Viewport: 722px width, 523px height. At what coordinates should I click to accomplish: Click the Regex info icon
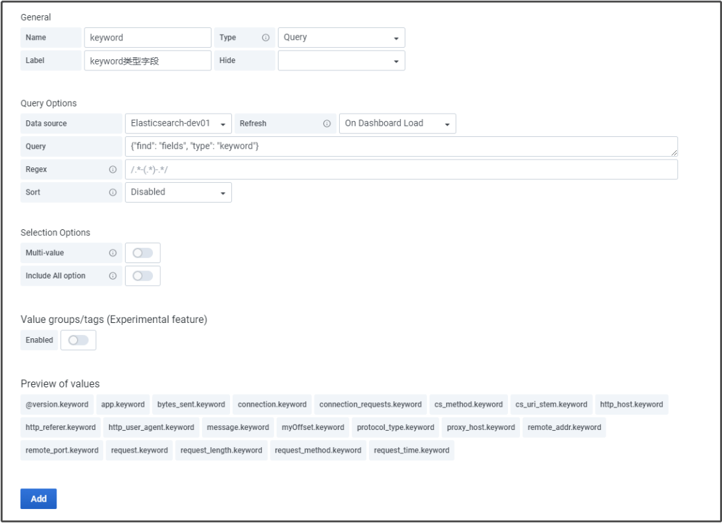[x=113, y=169]
